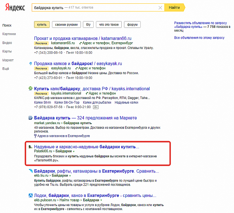Open katamaran66.ru Адрес и телефон, Екатеринбург
Image resolution: width=234 pixels, height=213 pixels.
point(106,43)
